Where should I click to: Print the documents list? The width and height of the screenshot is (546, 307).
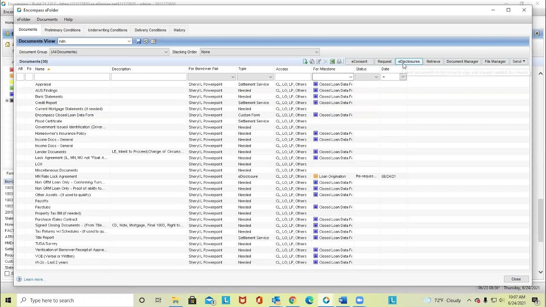(x=339, y=61)
